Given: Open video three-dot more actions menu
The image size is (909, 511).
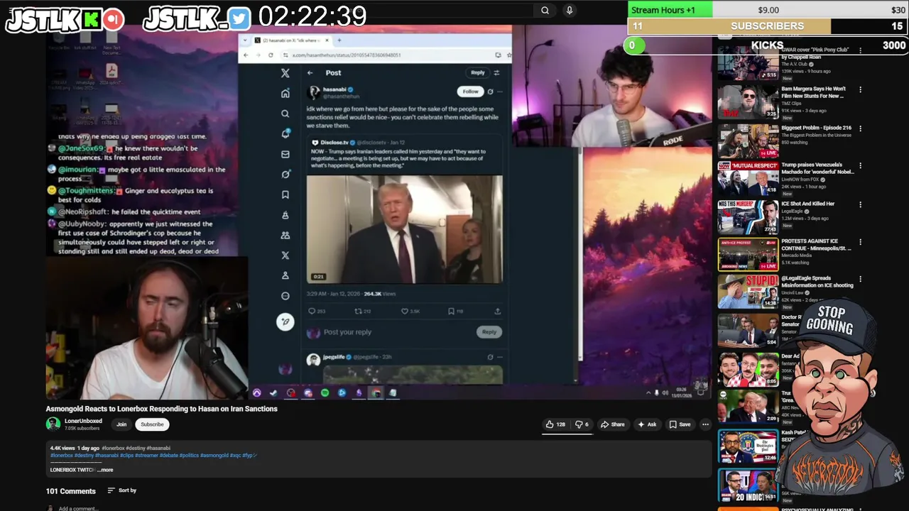Looking at the screenshot, I should click(705, 424).
